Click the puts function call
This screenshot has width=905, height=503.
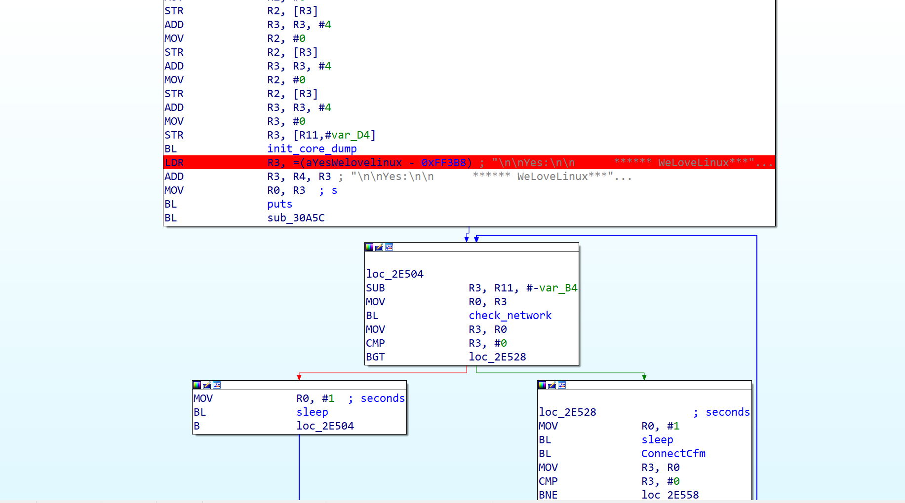279,204
